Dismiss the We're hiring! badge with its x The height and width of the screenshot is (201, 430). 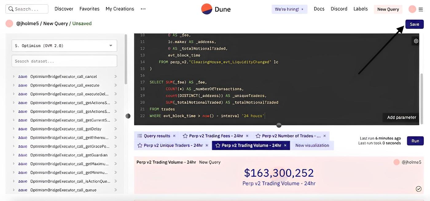tap(302, 9)
